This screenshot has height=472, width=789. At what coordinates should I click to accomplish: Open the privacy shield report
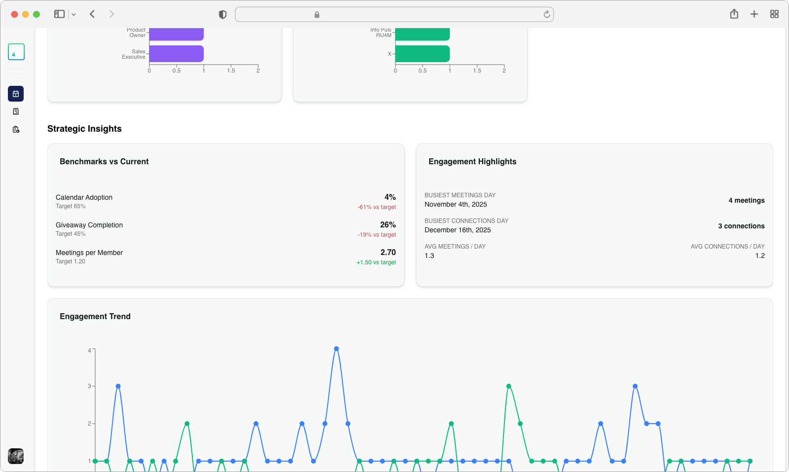(222, 15)
